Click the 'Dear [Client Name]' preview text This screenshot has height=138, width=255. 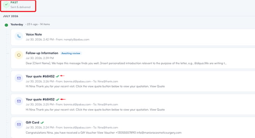pyautogui.click(x=126, y=63)
